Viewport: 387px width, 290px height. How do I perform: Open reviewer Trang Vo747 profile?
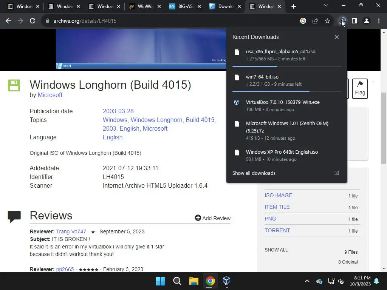coord(71,231)
